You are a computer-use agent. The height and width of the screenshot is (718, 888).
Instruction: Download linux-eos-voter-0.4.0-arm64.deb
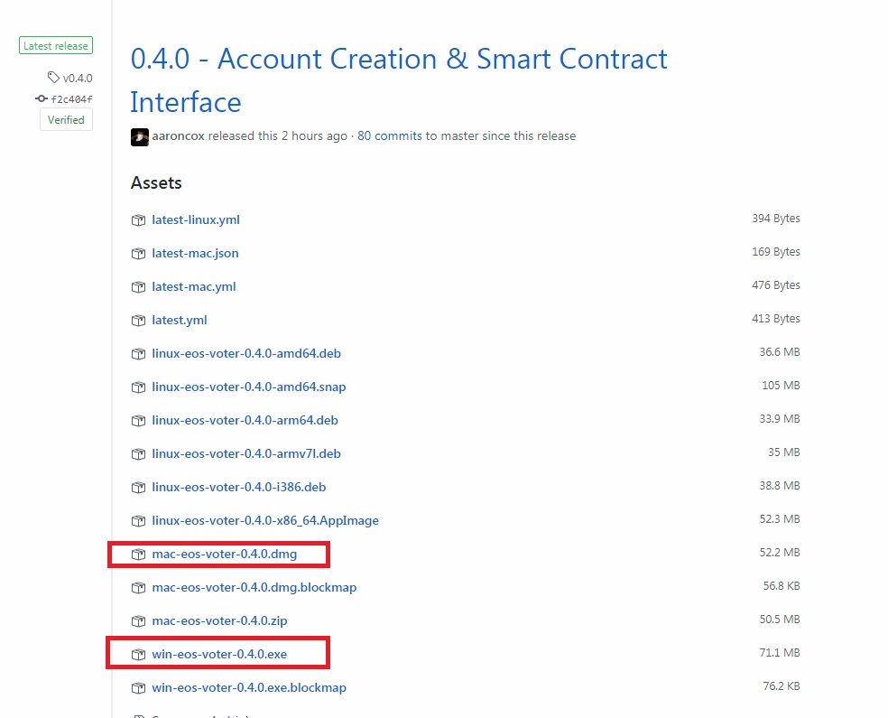[245, 421]
